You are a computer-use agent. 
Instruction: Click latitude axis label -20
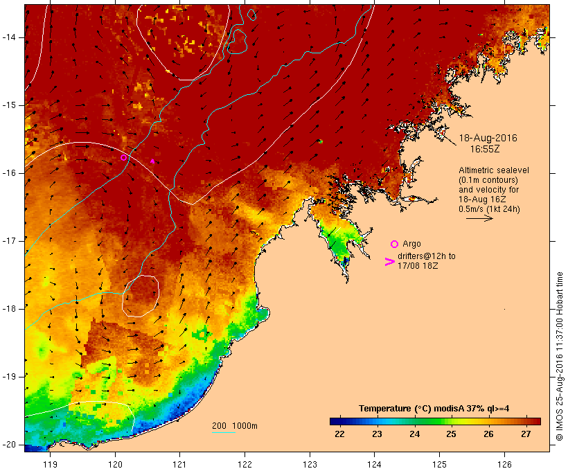click(x=9, y=445)
